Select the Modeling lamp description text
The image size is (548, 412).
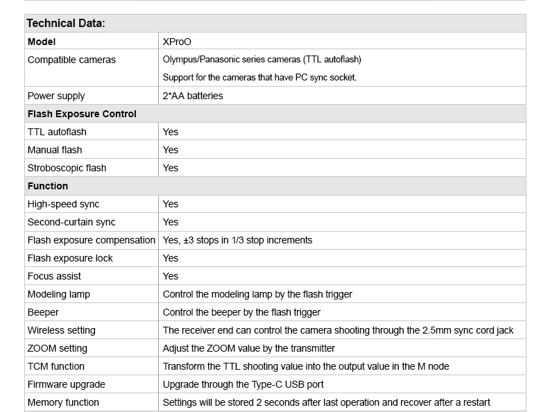pyautogui.click(x=257, y=294)
